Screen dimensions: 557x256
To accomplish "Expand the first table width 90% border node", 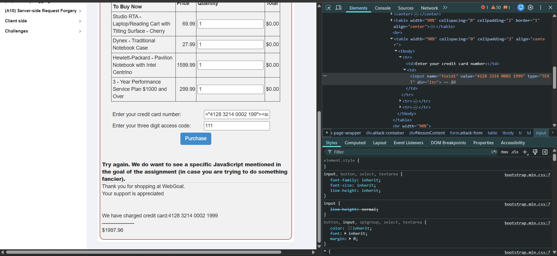I will point(392,20).
